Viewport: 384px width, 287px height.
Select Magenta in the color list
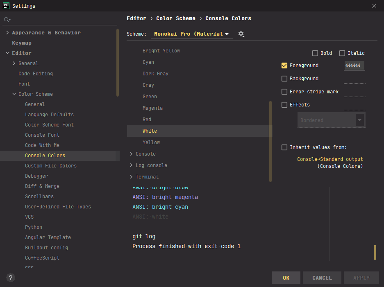[152, 108]
